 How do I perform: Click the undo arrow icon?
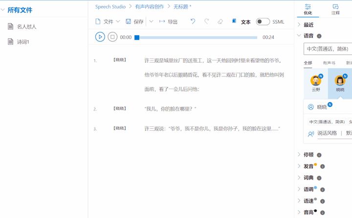click(x=193, y=22)
